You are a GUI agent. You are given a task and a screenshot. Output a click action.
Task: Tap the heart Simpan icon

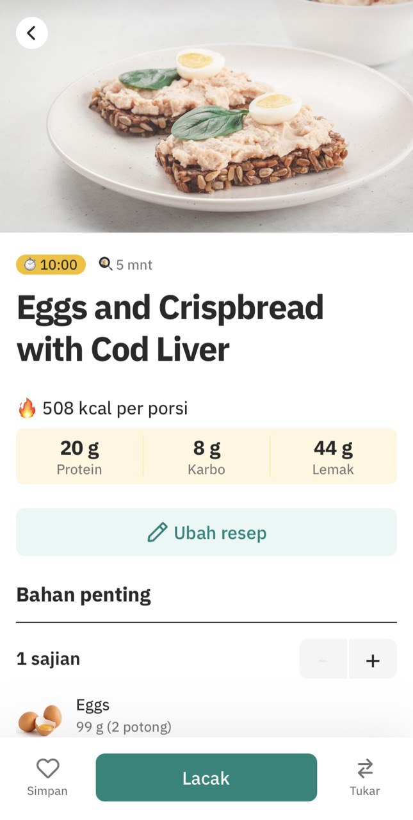pos(47,768)
